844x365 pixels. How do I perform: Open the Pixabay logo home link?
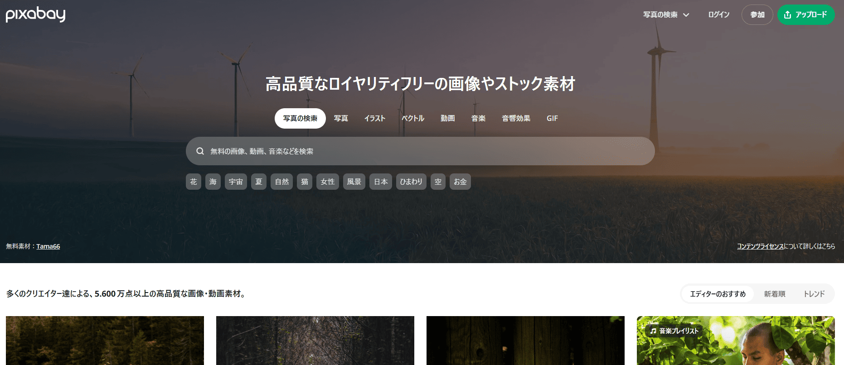(35, 14)
